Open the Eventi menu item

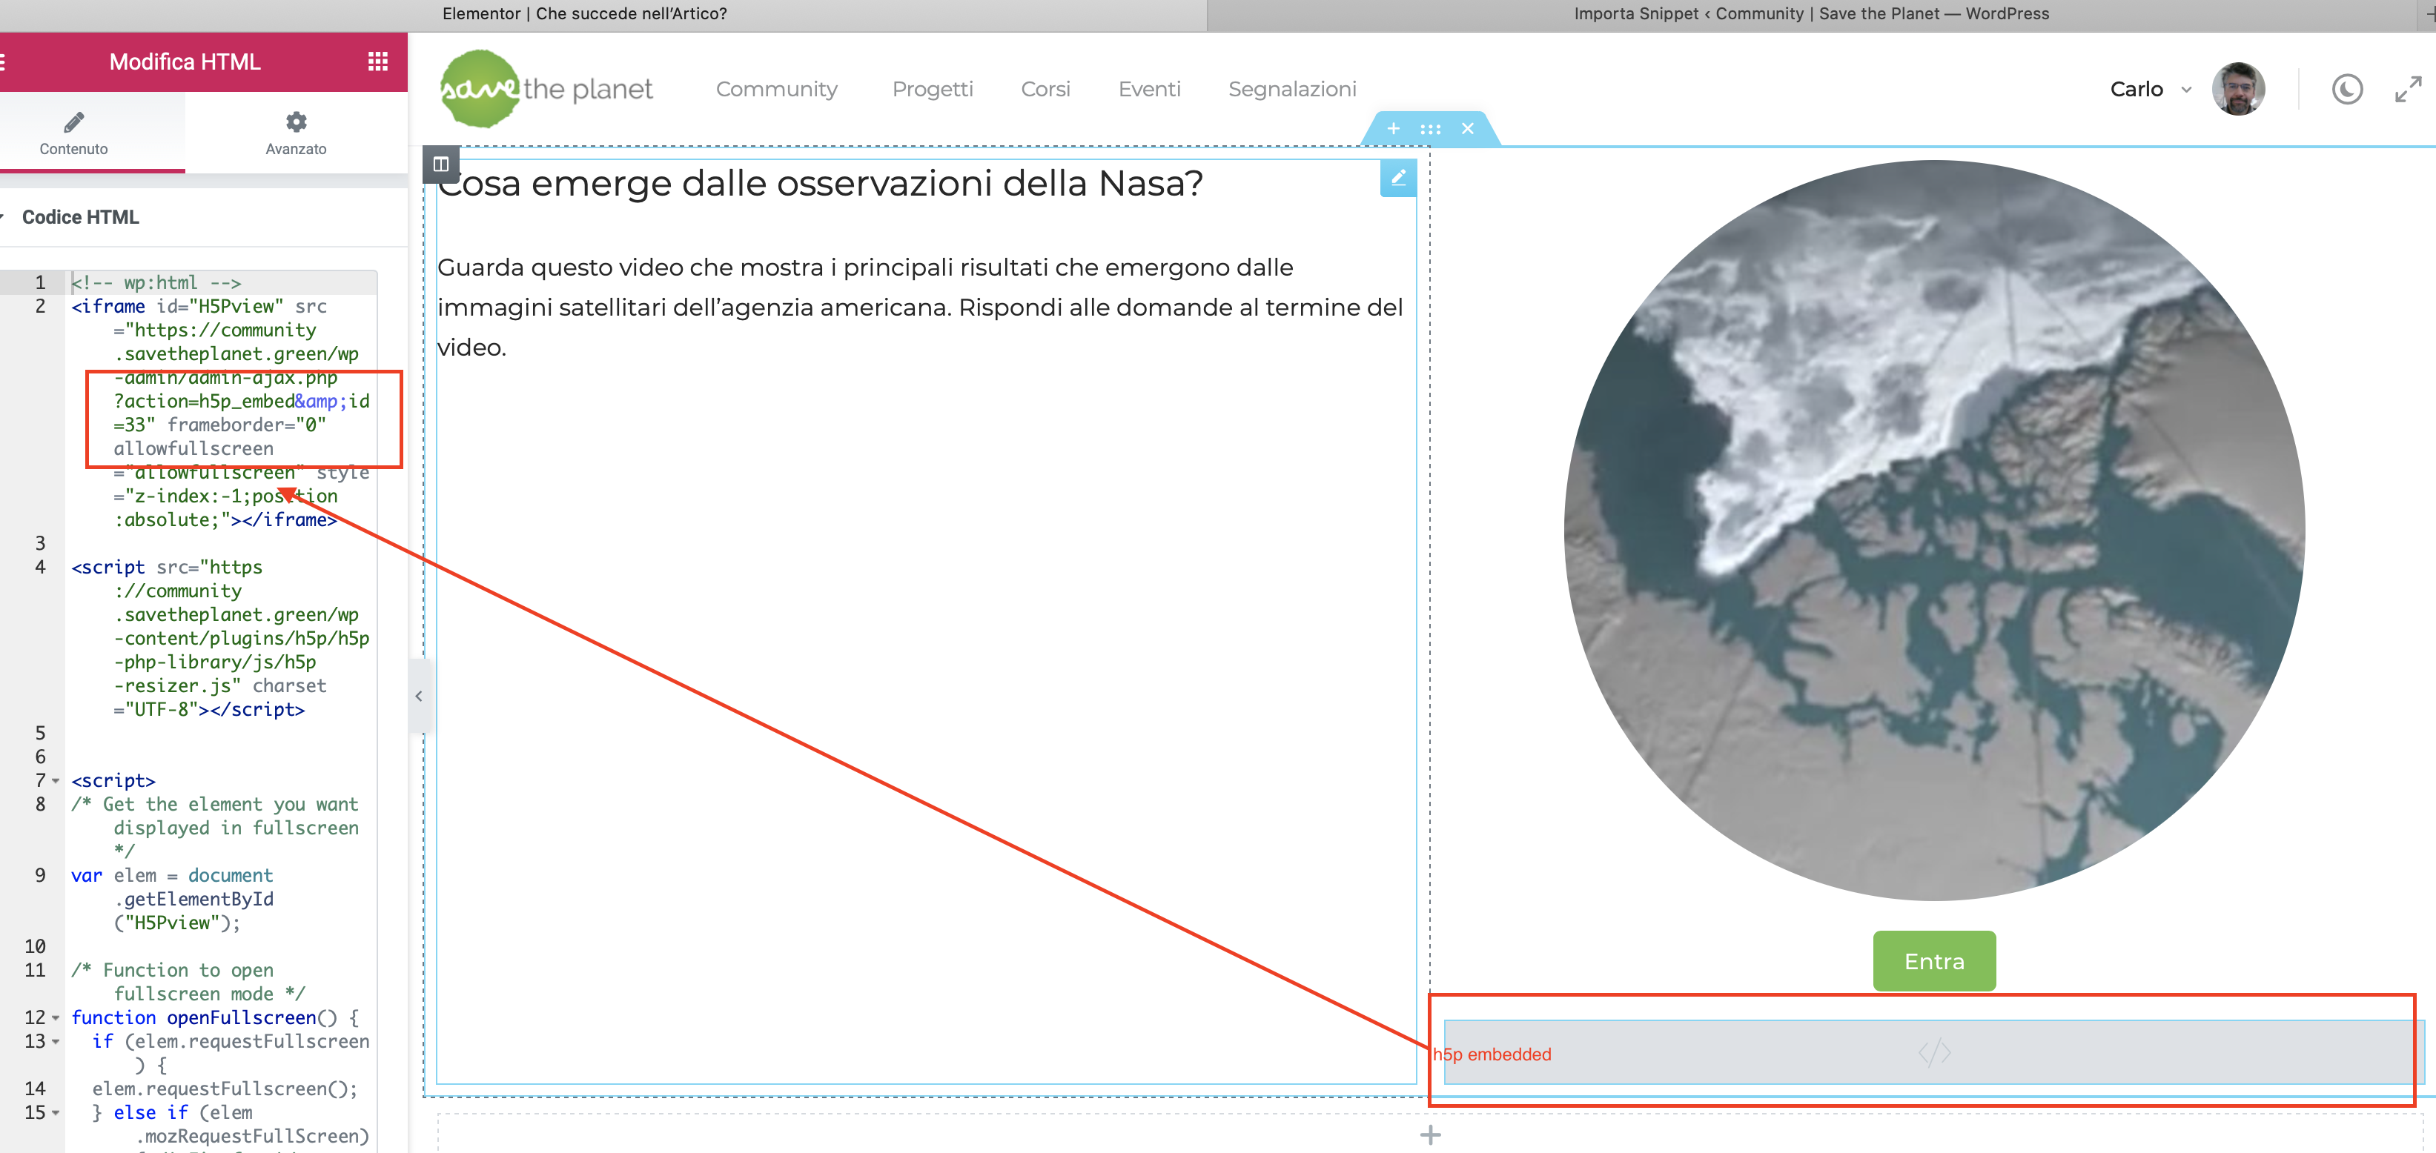click(x=1149, y=89)
